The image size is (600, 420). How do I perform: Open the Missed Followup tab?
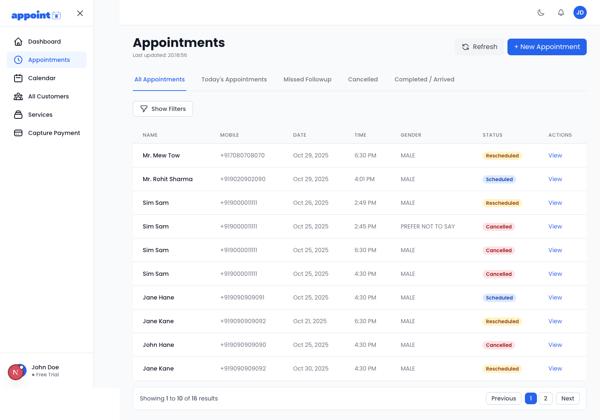coord(307,79)
